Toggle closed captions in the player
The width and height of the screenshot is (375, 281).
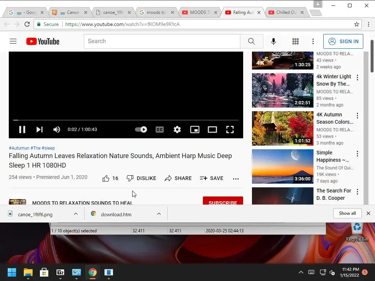[160, 130]
